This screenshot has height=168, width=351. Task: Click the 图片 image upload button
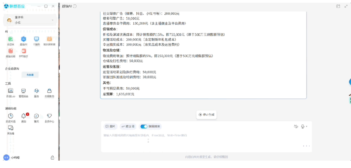(110, 127)
